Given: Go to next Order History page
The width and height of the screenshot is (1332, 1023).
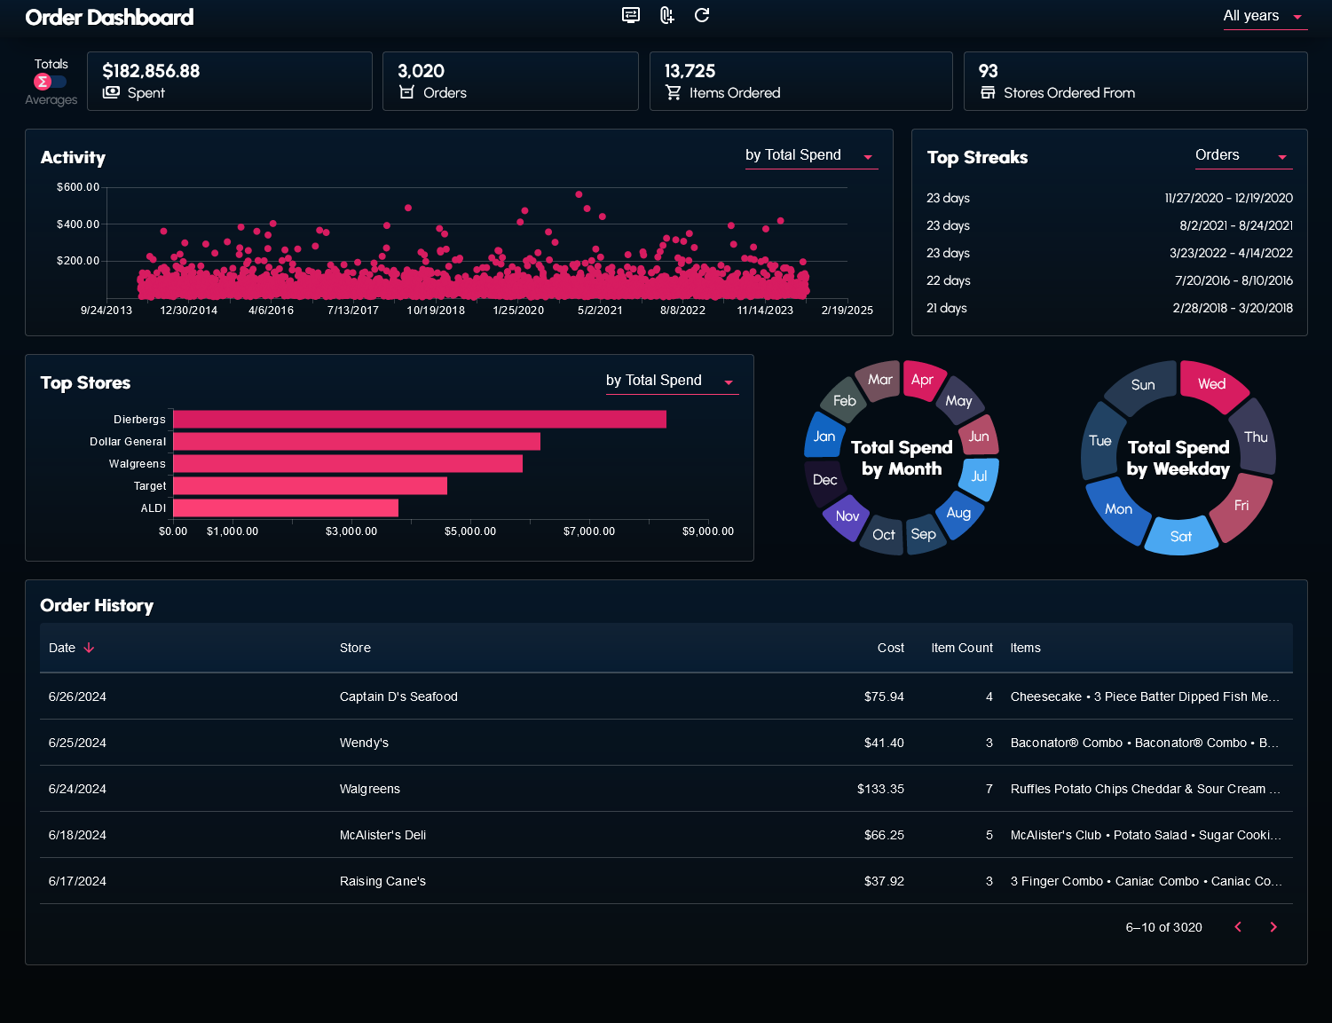Looking at the screenshot, I should tap(1273, 927).
